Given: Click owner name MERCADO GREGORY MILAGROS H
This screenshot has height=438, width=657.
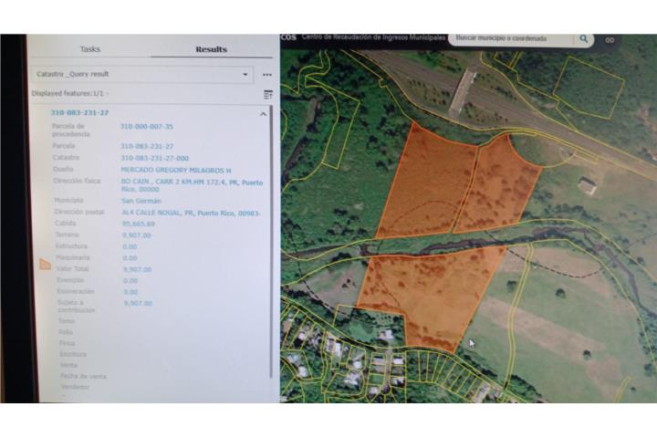Looking at the screenshot, I should click(x=176, y=169).
